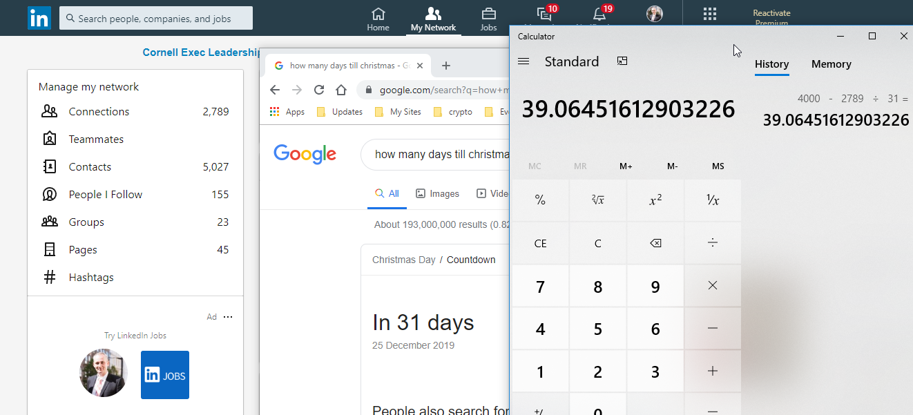Click Reactivate Premium link
The image size is (913, 415).
tap(771, 18)
